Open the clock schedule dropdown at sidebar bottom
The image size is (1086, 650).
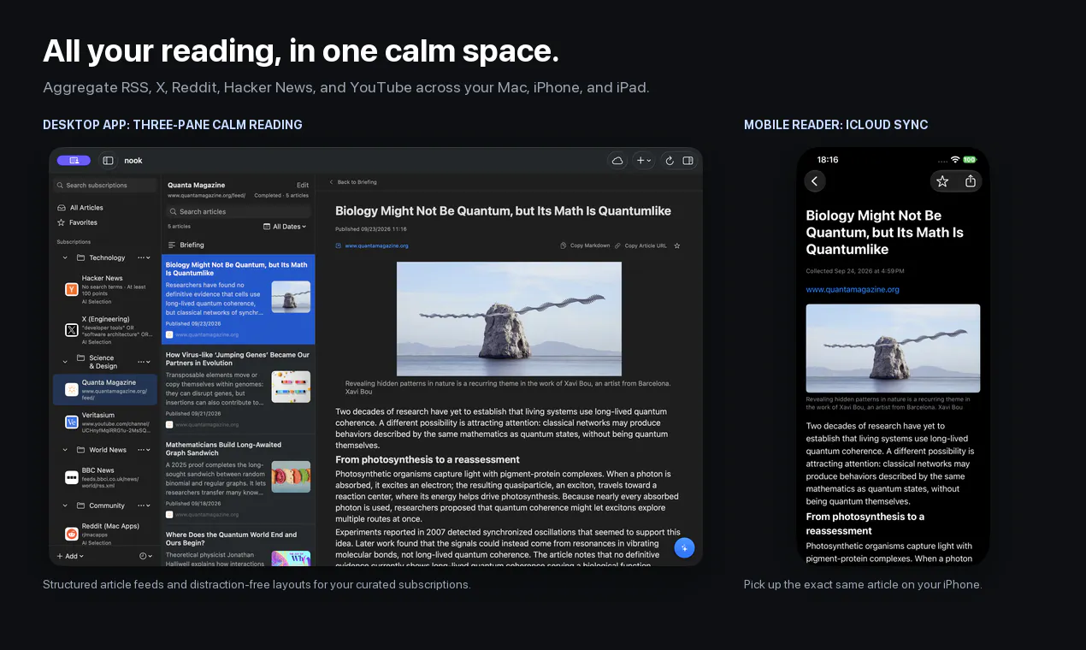145,556
